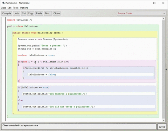This screenshot has width=168, height=131.
Task: Click the 'String str = scan.nextLine();' line
Action: point(37,49)
